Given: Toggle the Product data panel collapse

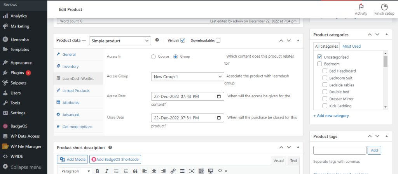Looking at the screenshot, I should [x=298, y=40].
